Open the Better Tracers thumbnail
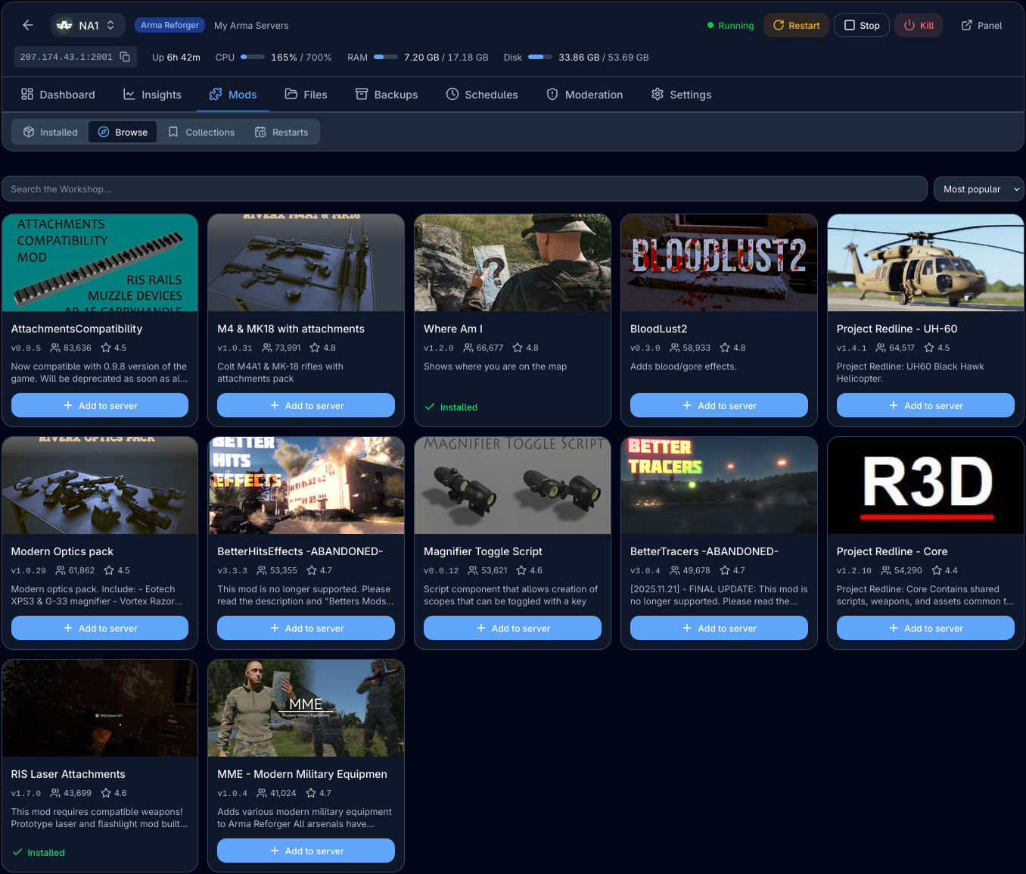The image size is (1026, 874). 719,485
